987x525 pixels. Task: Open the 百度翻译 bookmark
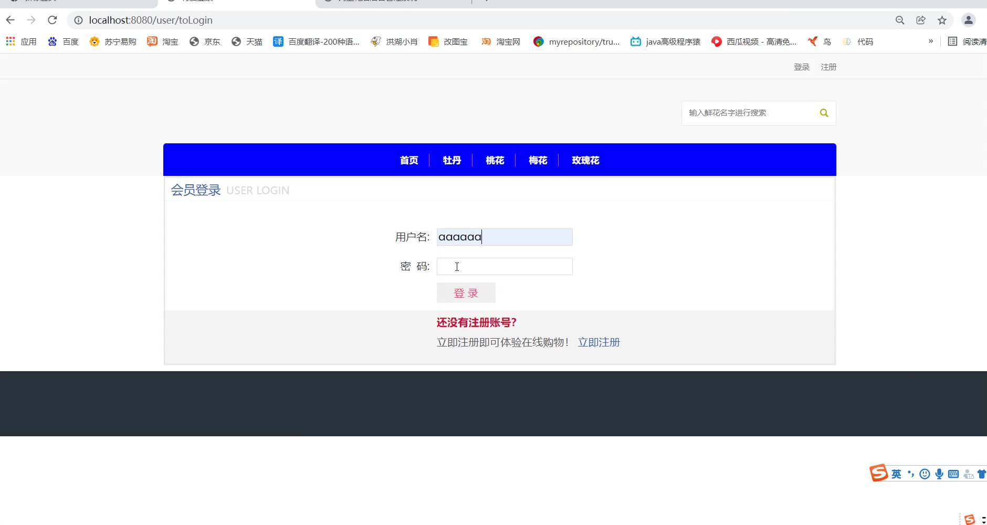[316, 41]
